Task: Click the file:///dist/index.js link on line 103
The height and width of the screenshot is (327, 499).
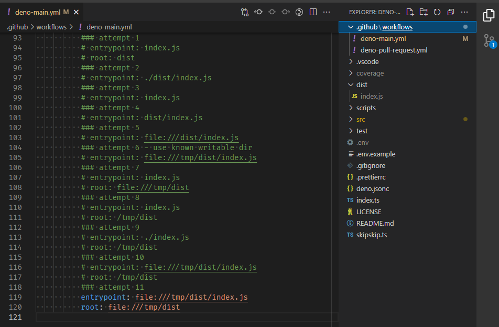Action: coord(191,138)
